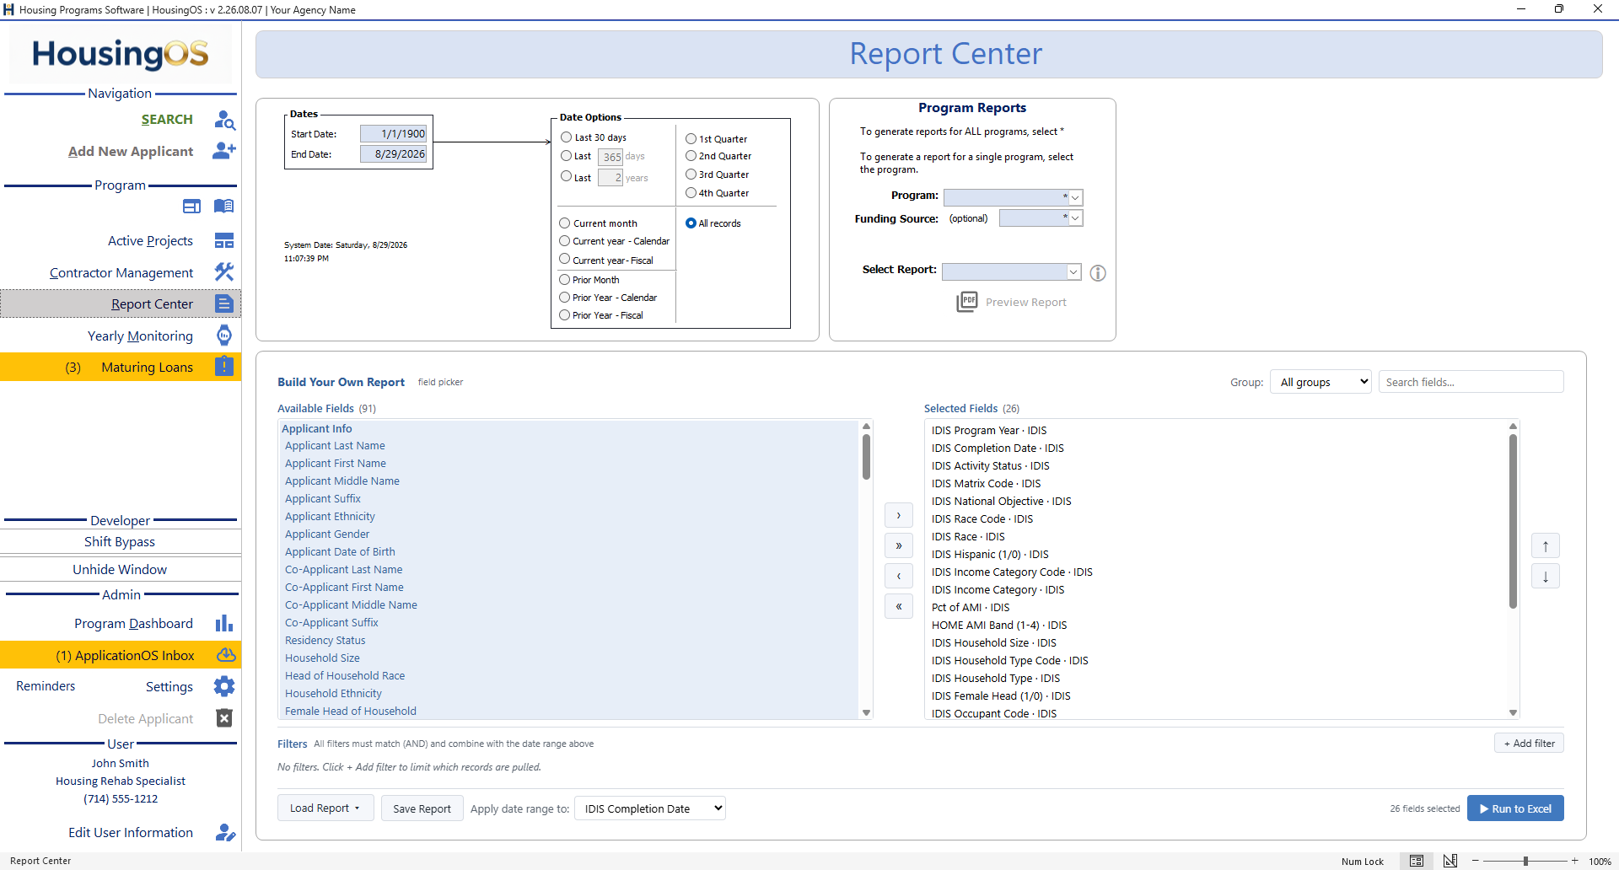This screenshot has height=870, width=1619.
Task: Expand the Program dropdown
Action: pos(1075,197)
